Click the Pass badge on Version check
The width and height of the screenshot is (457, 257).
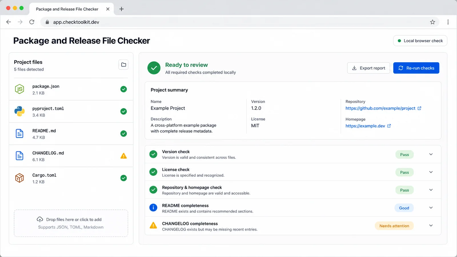point(404,154)
